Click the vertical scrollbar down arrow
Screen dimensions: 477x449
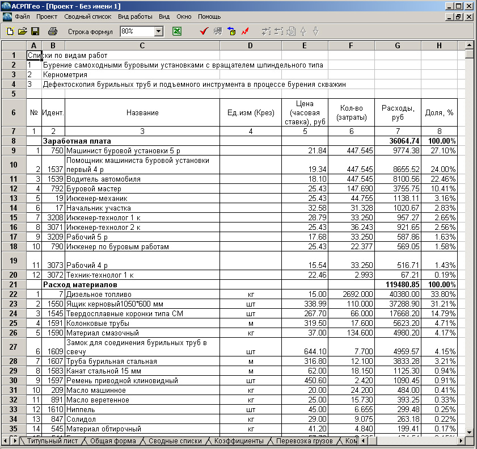[469, 433]
